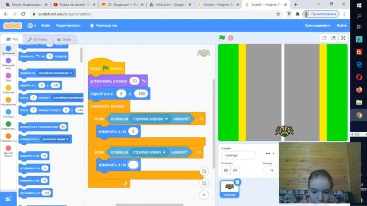This screenshot has width=367, height=206.
Task: Click the y value -160 in script
Action: click(x=141, y=94)
